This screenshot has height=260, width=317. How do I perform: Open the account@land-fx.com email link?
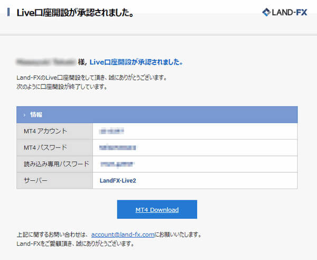pos(123,235)
